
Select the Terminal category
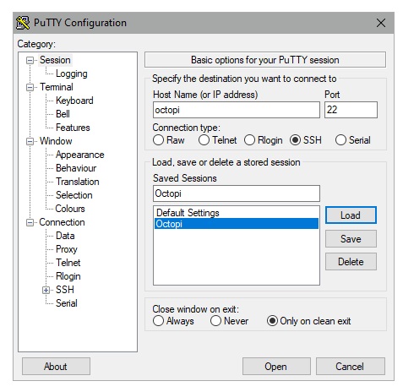point(57,87)
